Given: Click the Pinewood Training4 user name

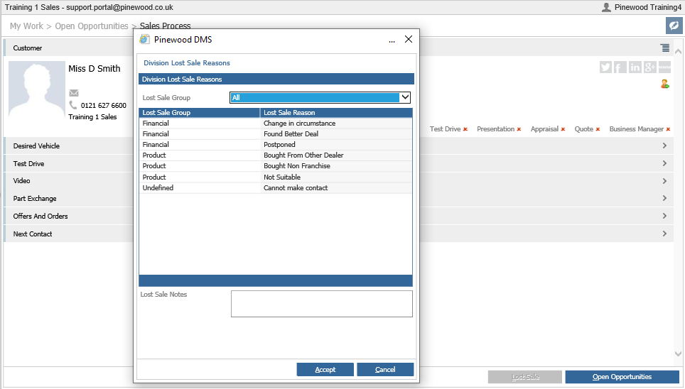Looking at the screenshot, I should click(x=648, y=7).
